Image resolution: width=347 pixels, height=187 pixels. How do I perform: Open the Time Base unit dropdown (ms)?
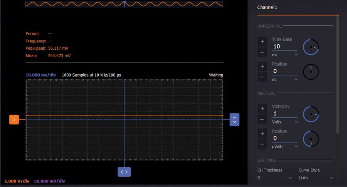coord(285,55)
